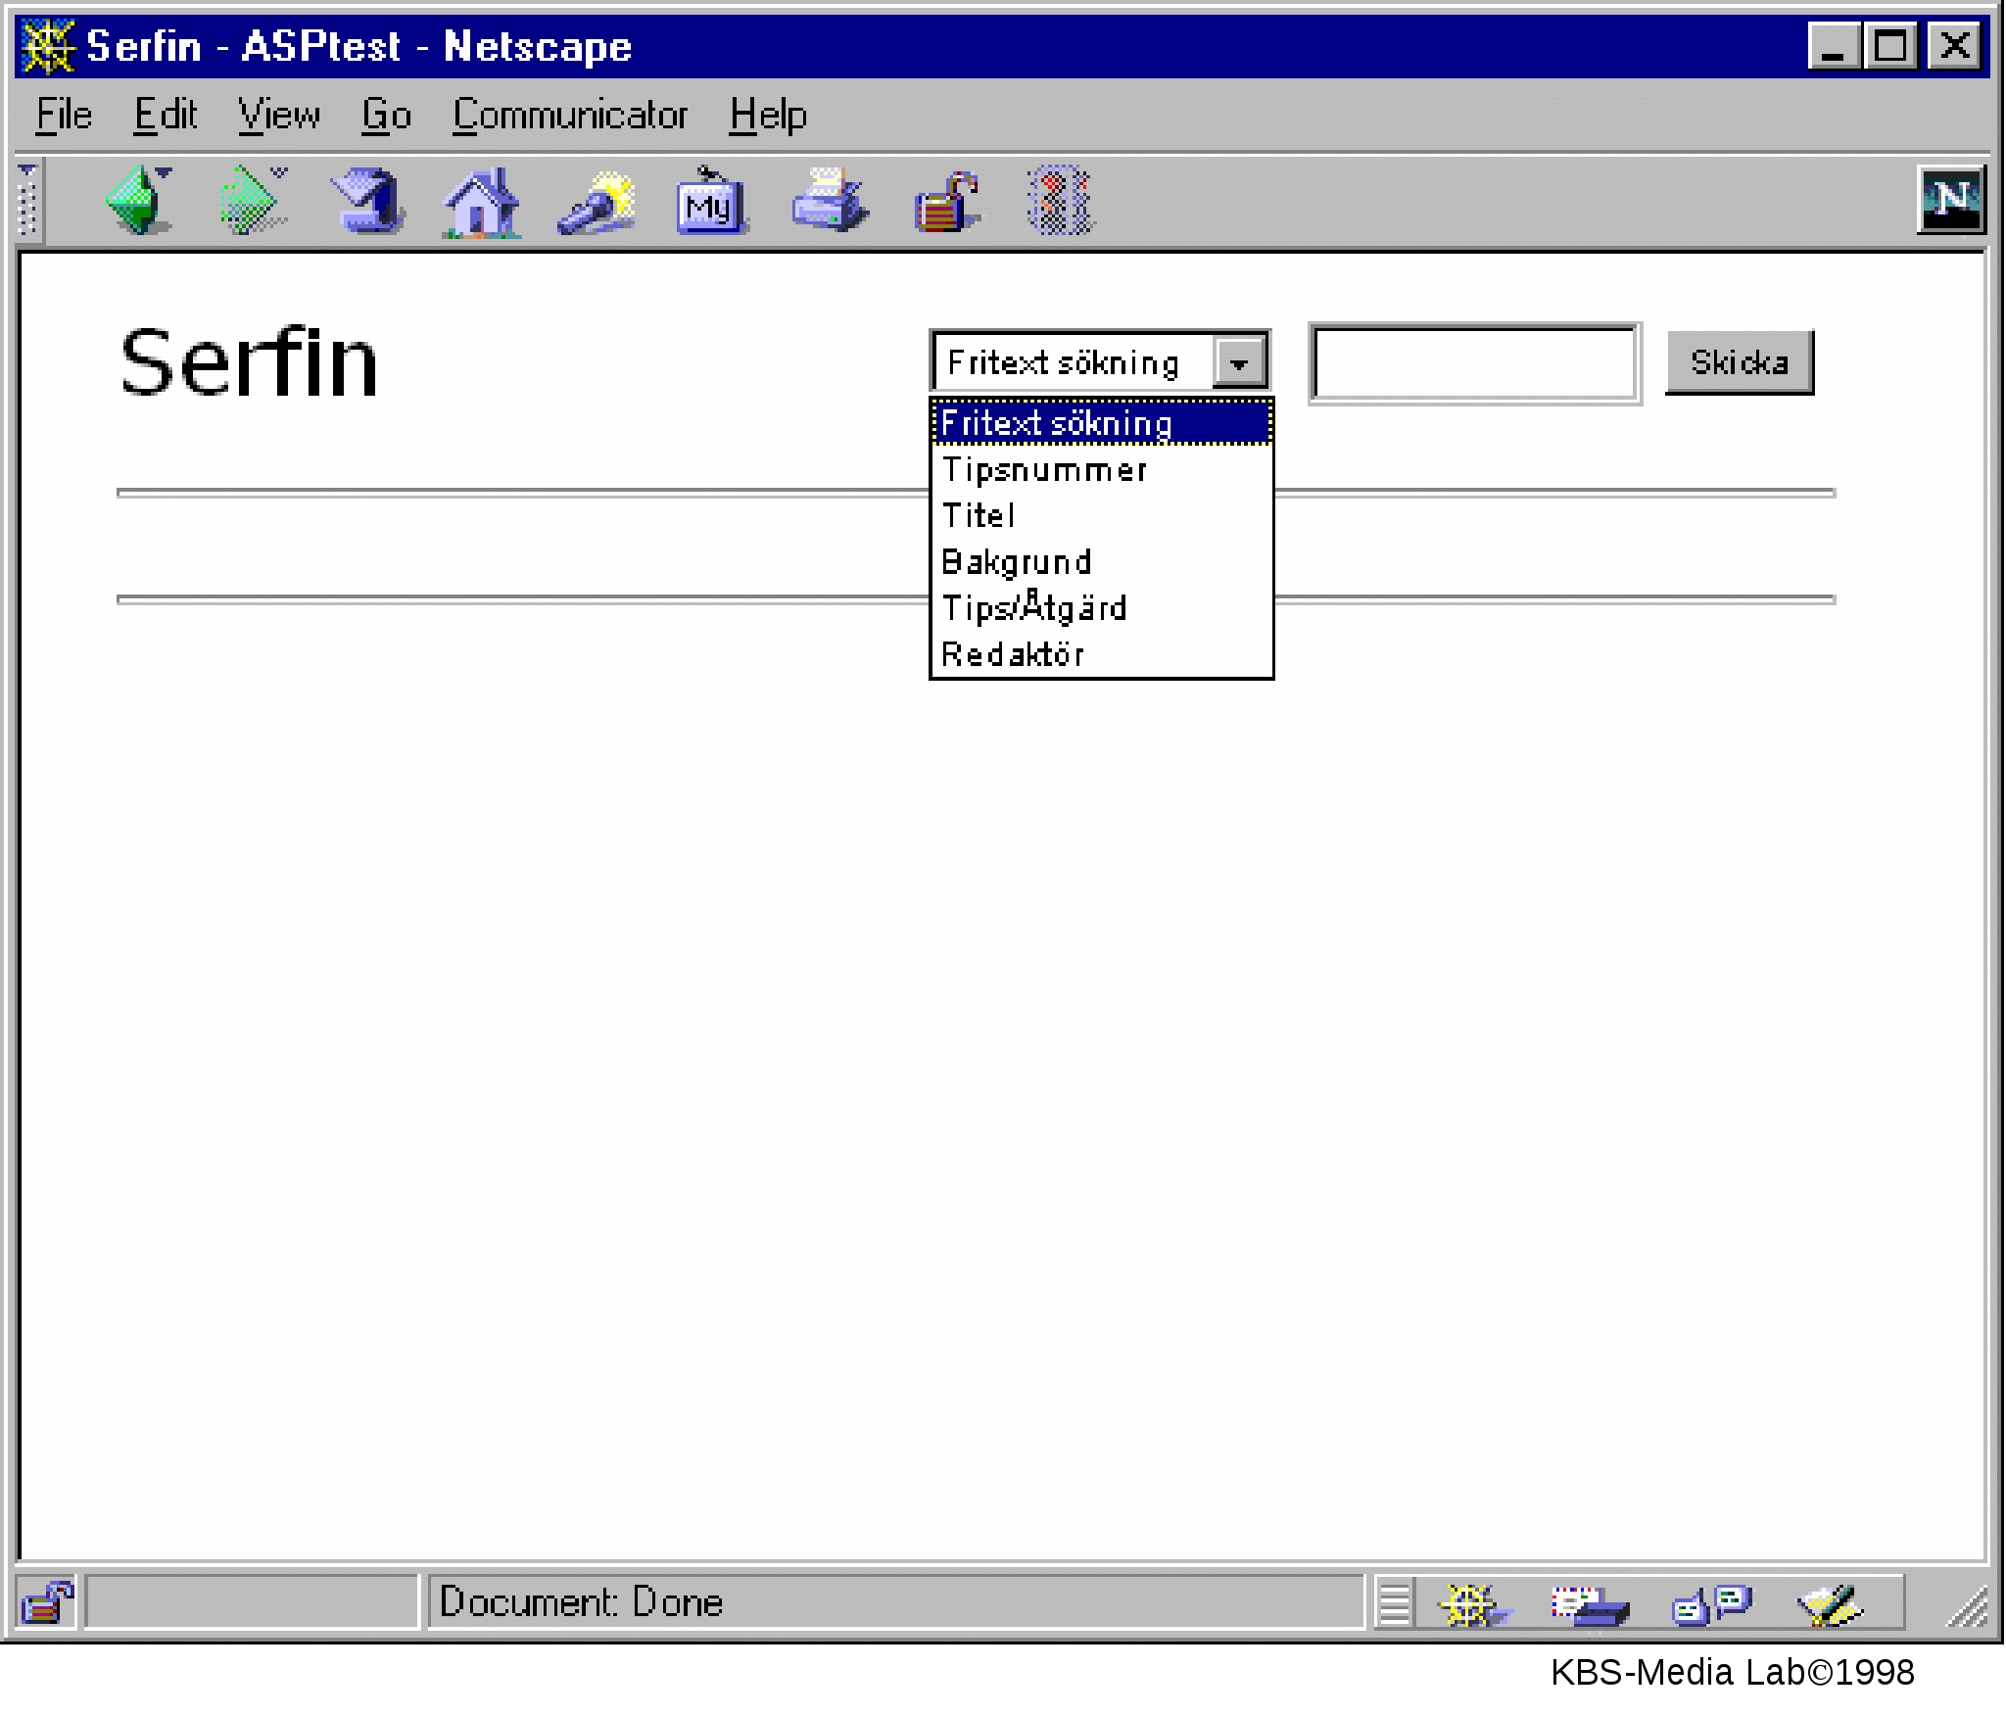Click the Stop traffic light icon

pyautogui.click(x=1059, y=200)
